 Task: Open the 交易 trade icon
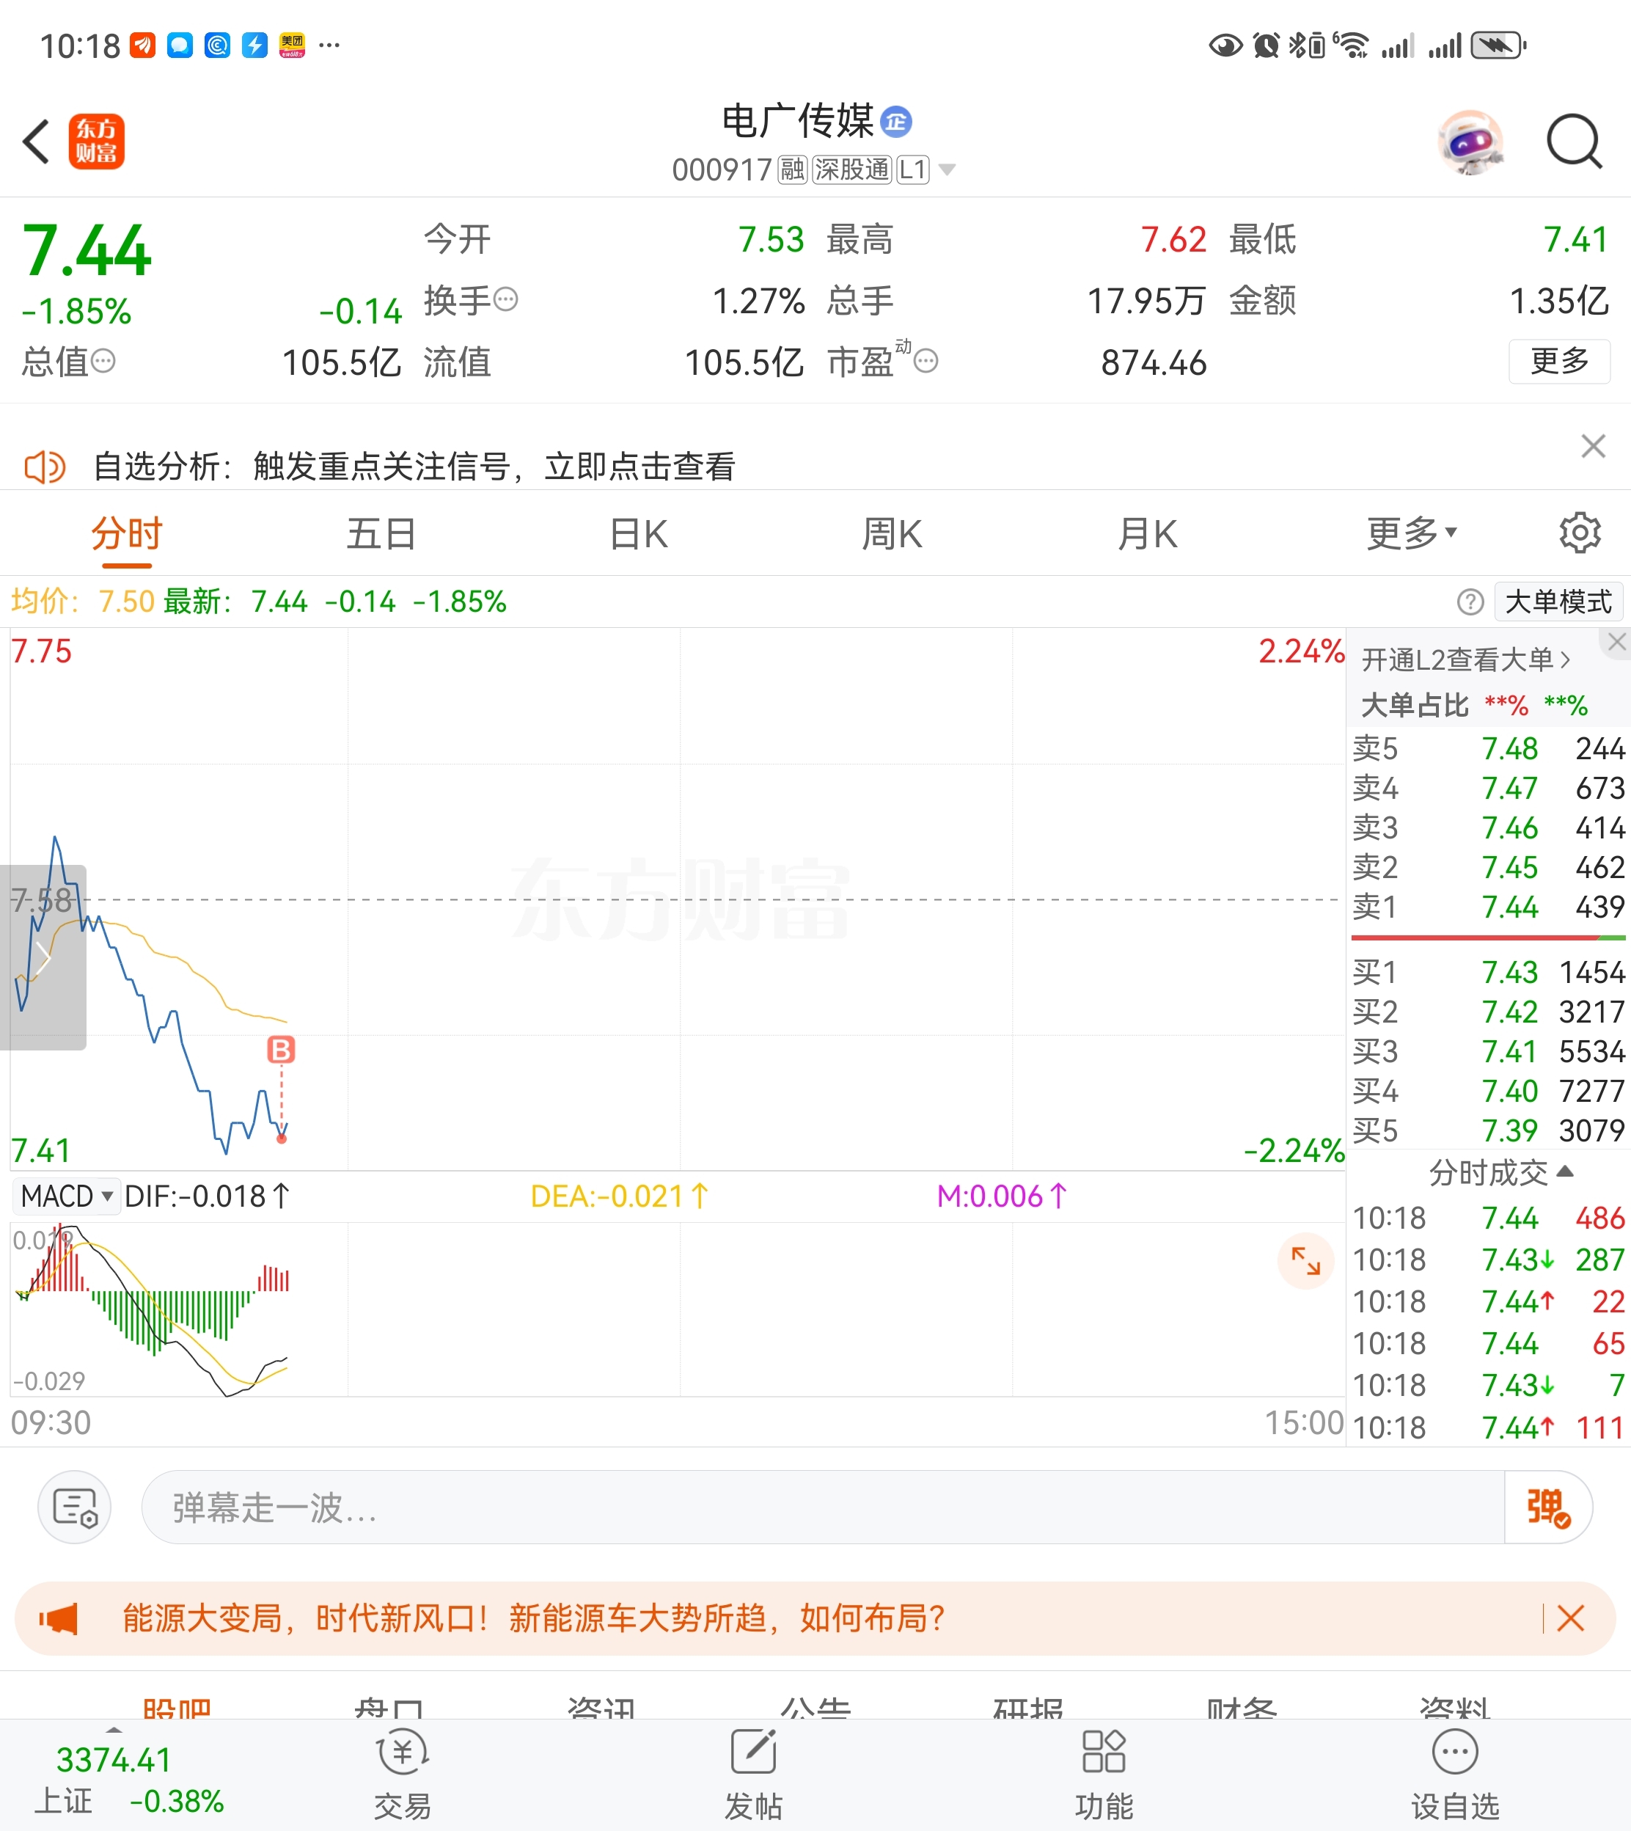pos(403,1775)
